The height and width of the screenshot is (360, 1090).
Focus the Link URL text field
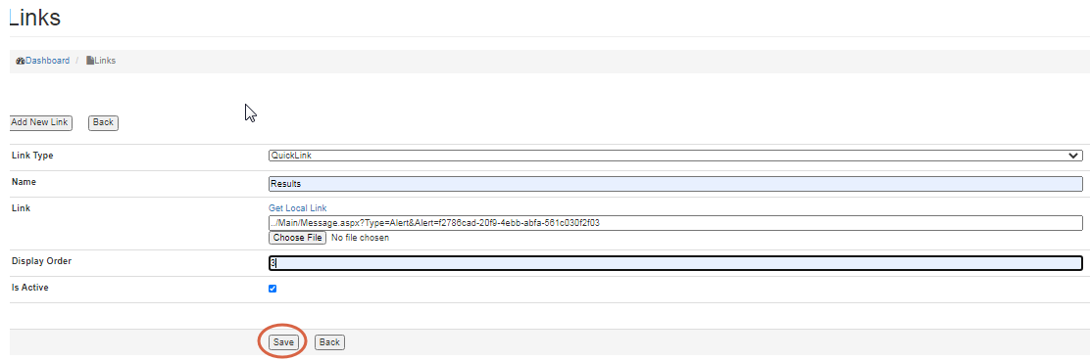(675, 223)
